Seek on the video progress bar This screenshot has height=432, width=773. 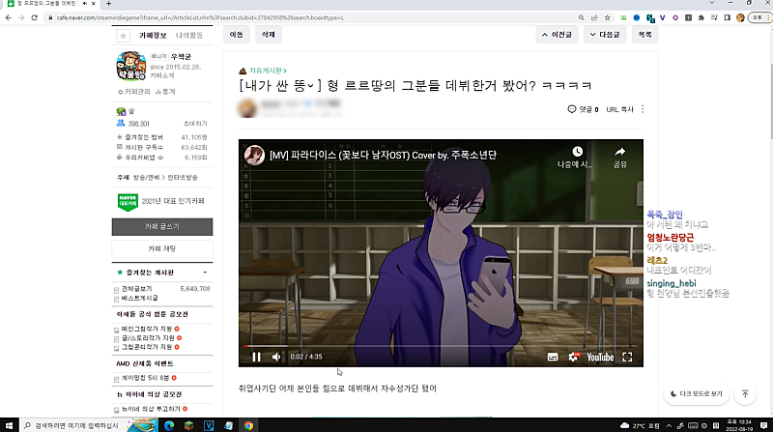[x=441, y=346]
